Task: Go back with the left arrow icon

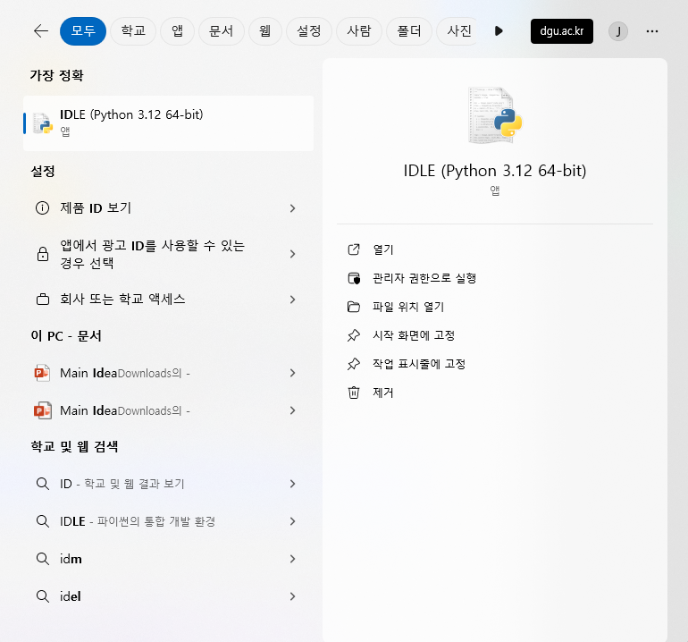Action: (x=41, y=30)
